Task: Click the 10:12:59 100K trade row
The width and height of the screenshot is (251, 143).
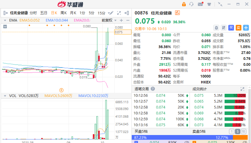Action: [x=161, y=119]
